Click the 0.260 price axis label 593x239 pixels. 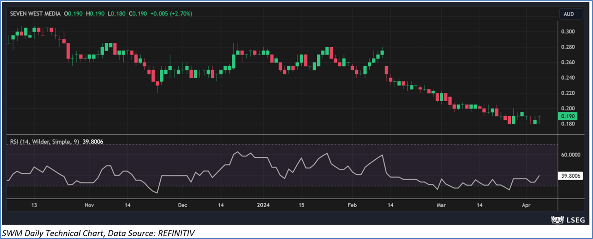tap(568, 62)
